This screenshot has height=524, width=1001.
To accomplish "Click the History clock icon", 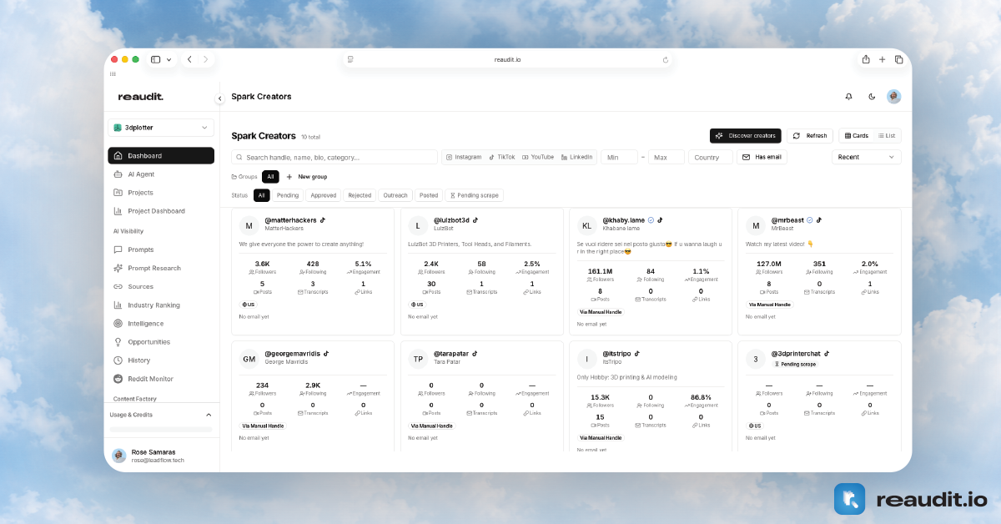I will coord(118,360).
